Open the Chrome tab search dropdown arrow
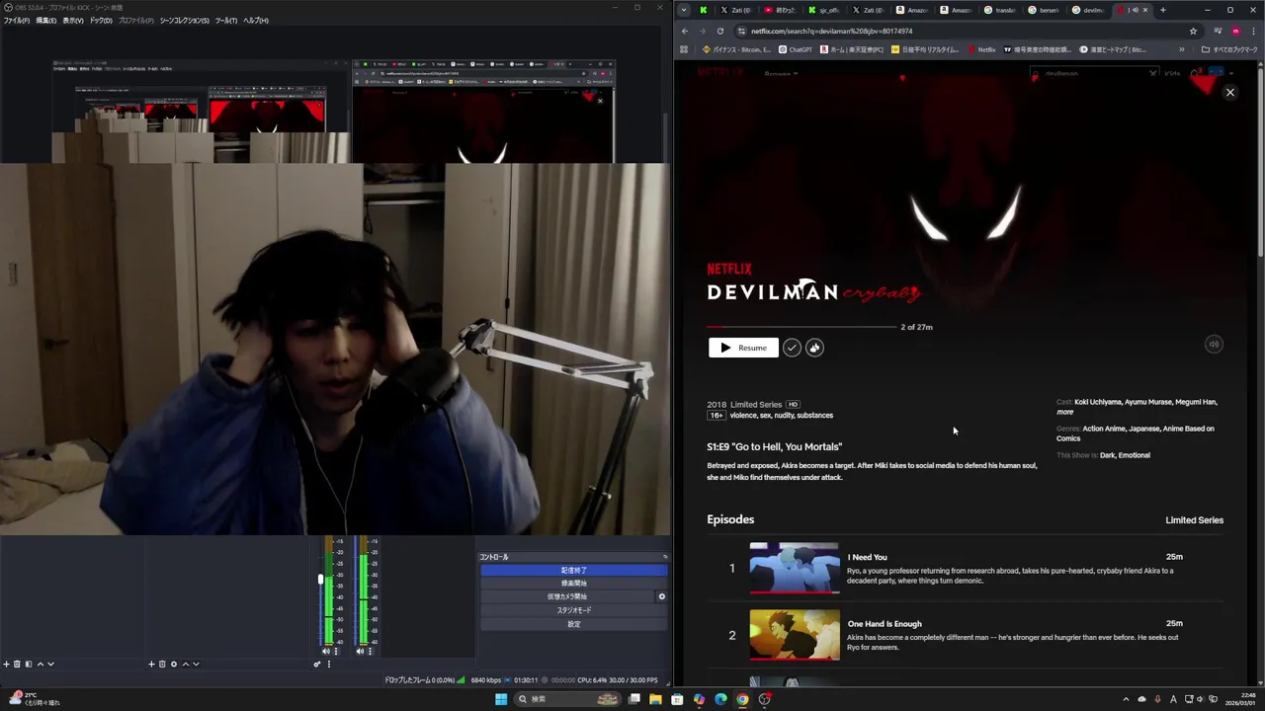The width and height of the screenshot is (1265, 711). 683,10
